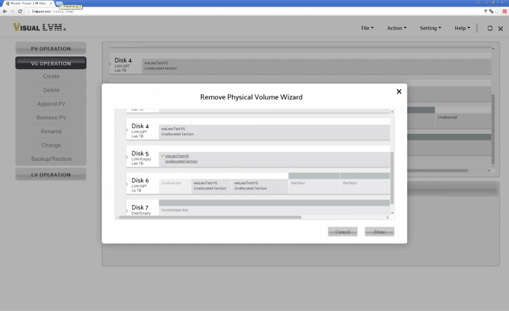Click browser back arrow
This screenshot has width=509, height=311.
pyautogui.click(x=4, y=12)
